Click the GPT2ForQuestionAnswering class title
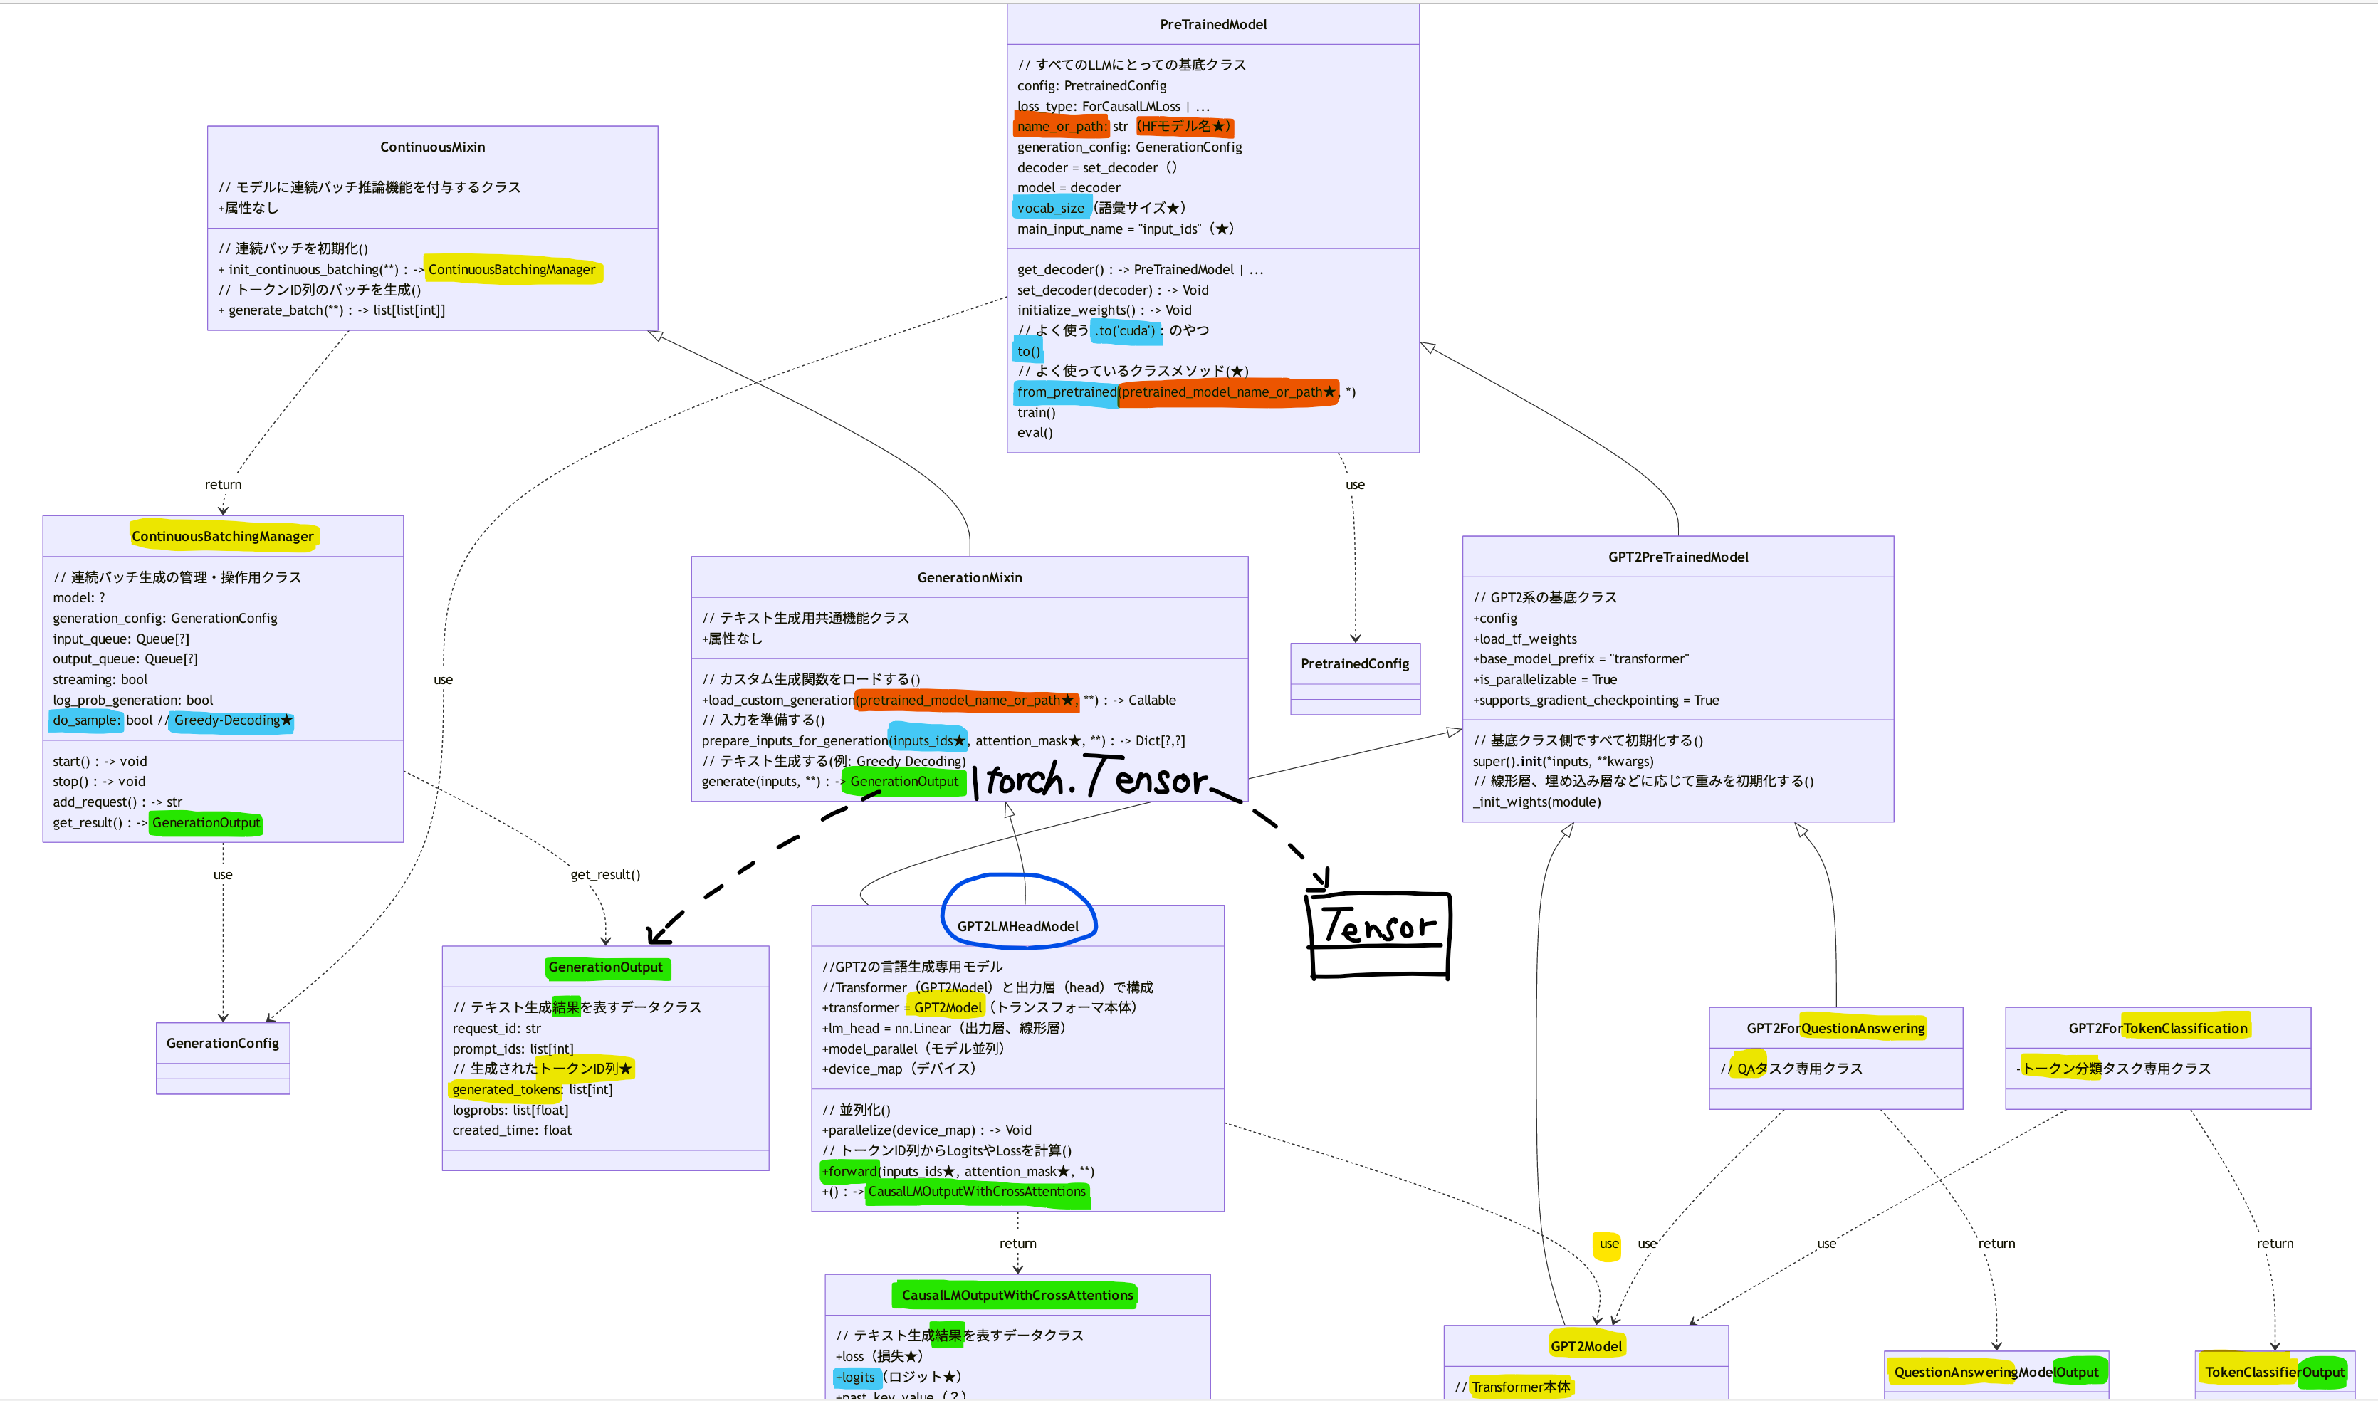2378x1401 pixels. point(1835,1028)
